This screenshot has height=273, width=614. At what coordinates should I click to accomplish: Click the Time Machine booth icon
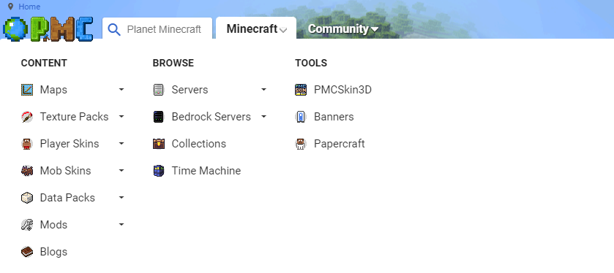click(x=159, y=171)
